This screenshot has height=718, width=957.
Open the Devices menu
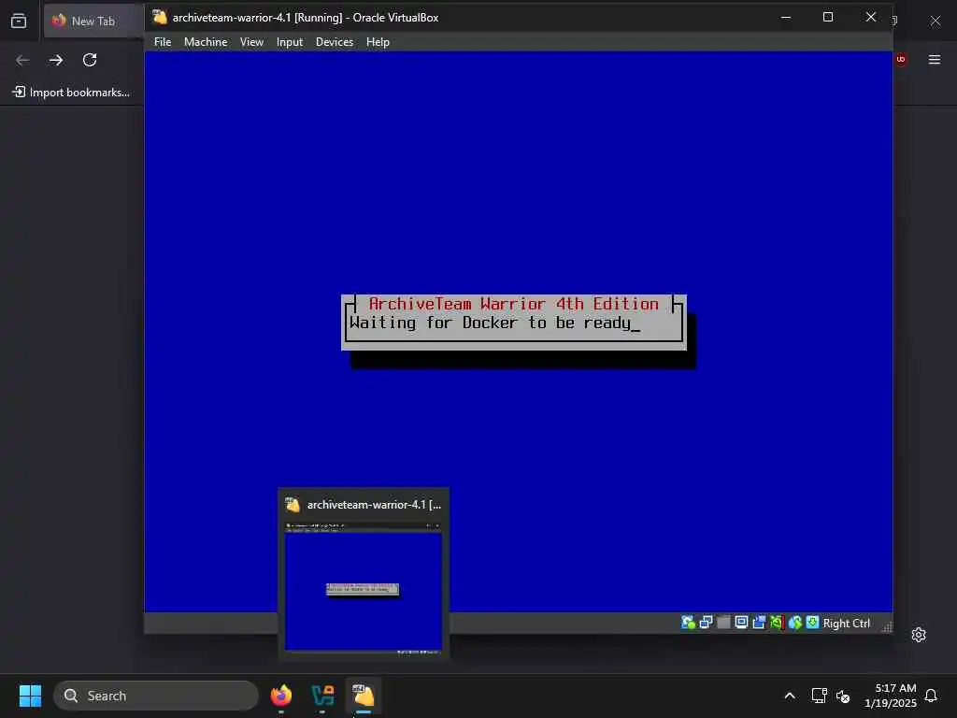(x=335, y=42)
